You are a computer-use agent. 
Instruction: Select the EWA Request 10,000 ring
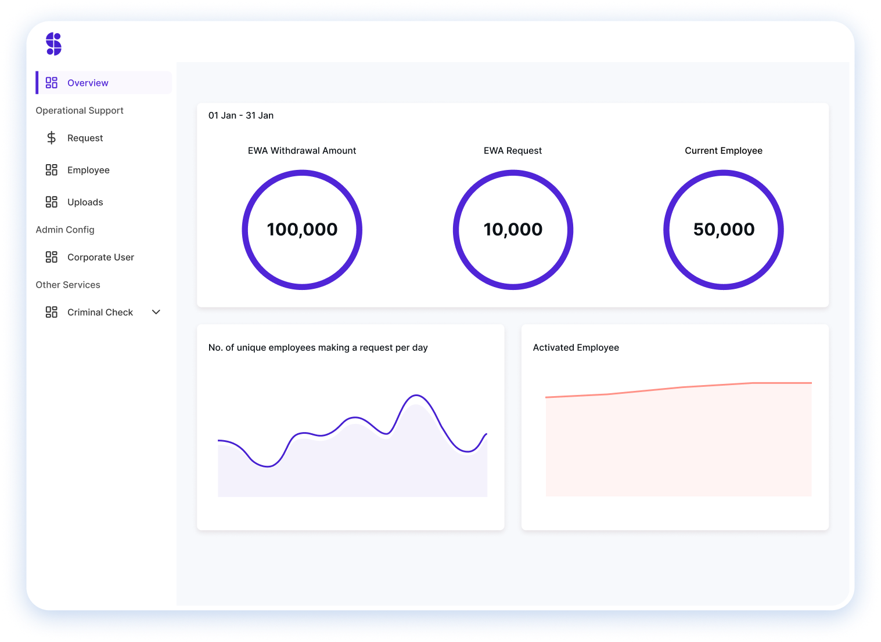(x=513, y=230)
